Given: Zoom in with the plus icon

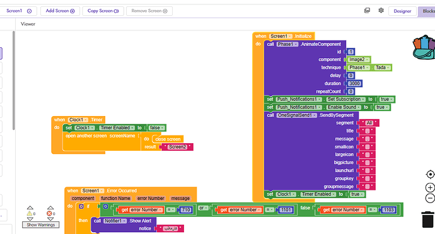Looking at the screenshot, I should [x=430, y=188].
